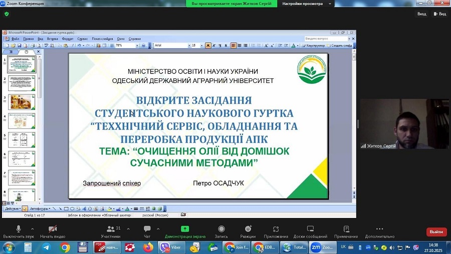Turn on camera with Начать видео
Screen dimensions: 451x254
tap(53, 230)
